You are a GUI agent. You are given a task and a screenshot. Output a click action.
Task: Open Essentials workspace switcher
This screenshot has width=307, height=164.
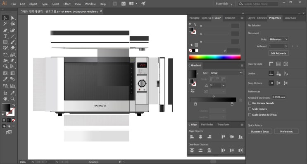224,4
